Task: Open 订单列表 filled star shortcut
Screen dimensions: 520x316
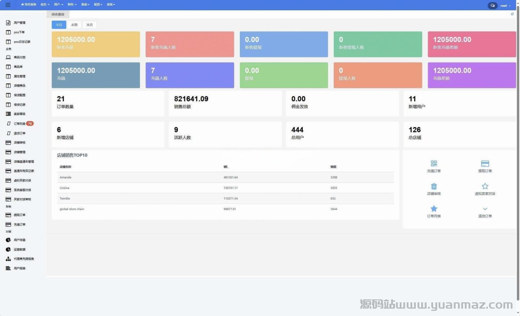Action: (434, 209)
